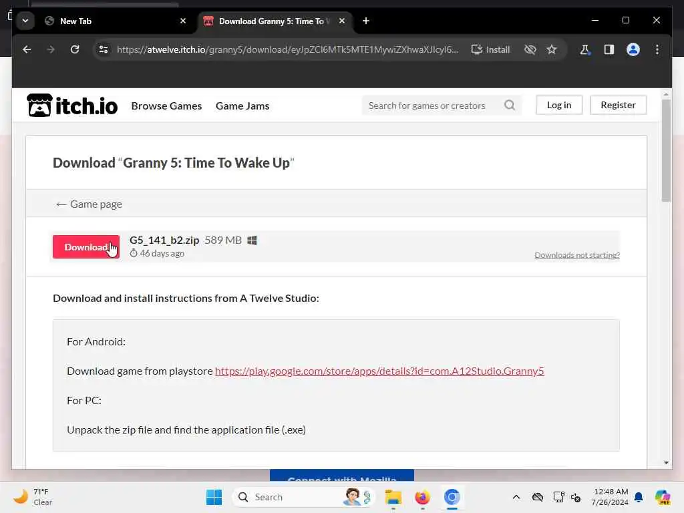Click the address bar URL

[x=287, y=49]
